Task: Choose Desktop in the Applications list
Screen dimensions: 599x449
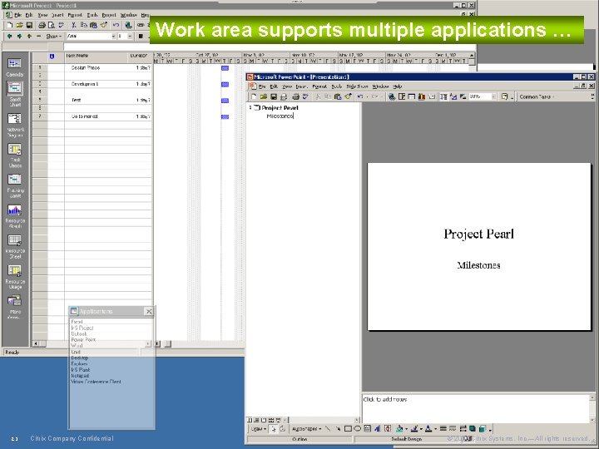Action: 80,358
